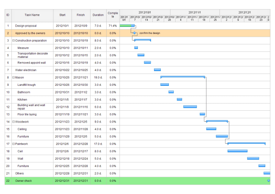The image size is (275, 194).
Task: Click the Owner check milestone diamond
Action: pyautogui.click(x=268, y=181)
